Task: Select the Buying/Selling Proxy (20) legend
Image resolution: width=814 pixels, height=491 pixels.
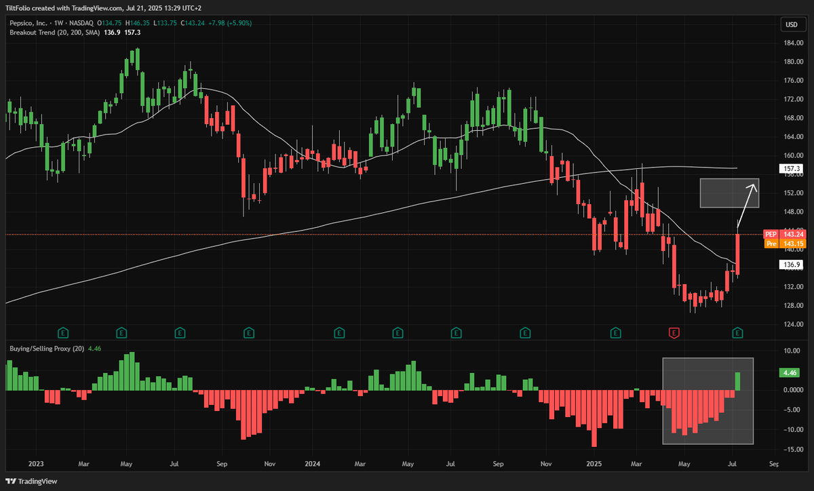Action: [46, 349]
